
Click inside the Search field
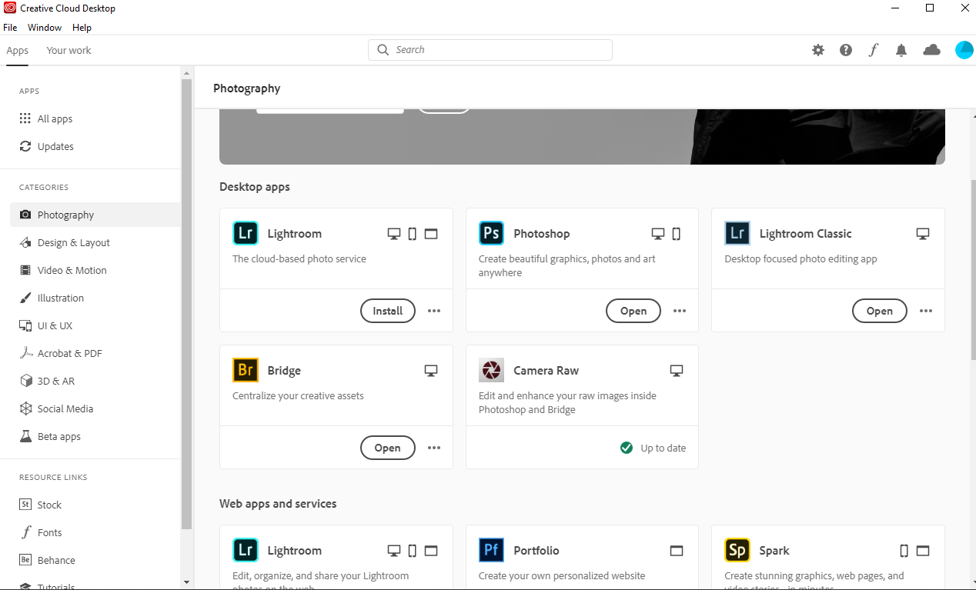pos(490,49)
